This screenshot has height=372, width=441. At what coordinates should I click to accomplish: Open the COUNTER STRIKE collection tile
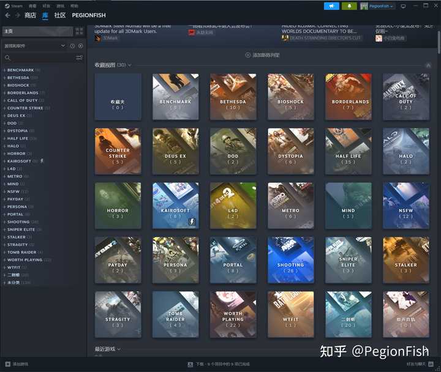point(118,151)
